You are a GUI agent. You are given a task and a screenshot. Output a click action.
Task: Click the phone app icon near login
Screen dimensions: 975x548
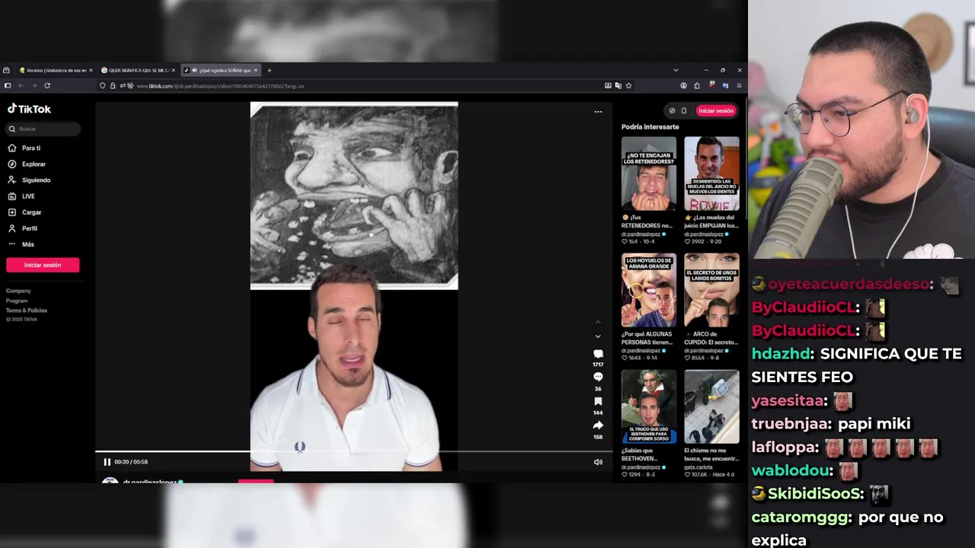[x=683, y=110]
